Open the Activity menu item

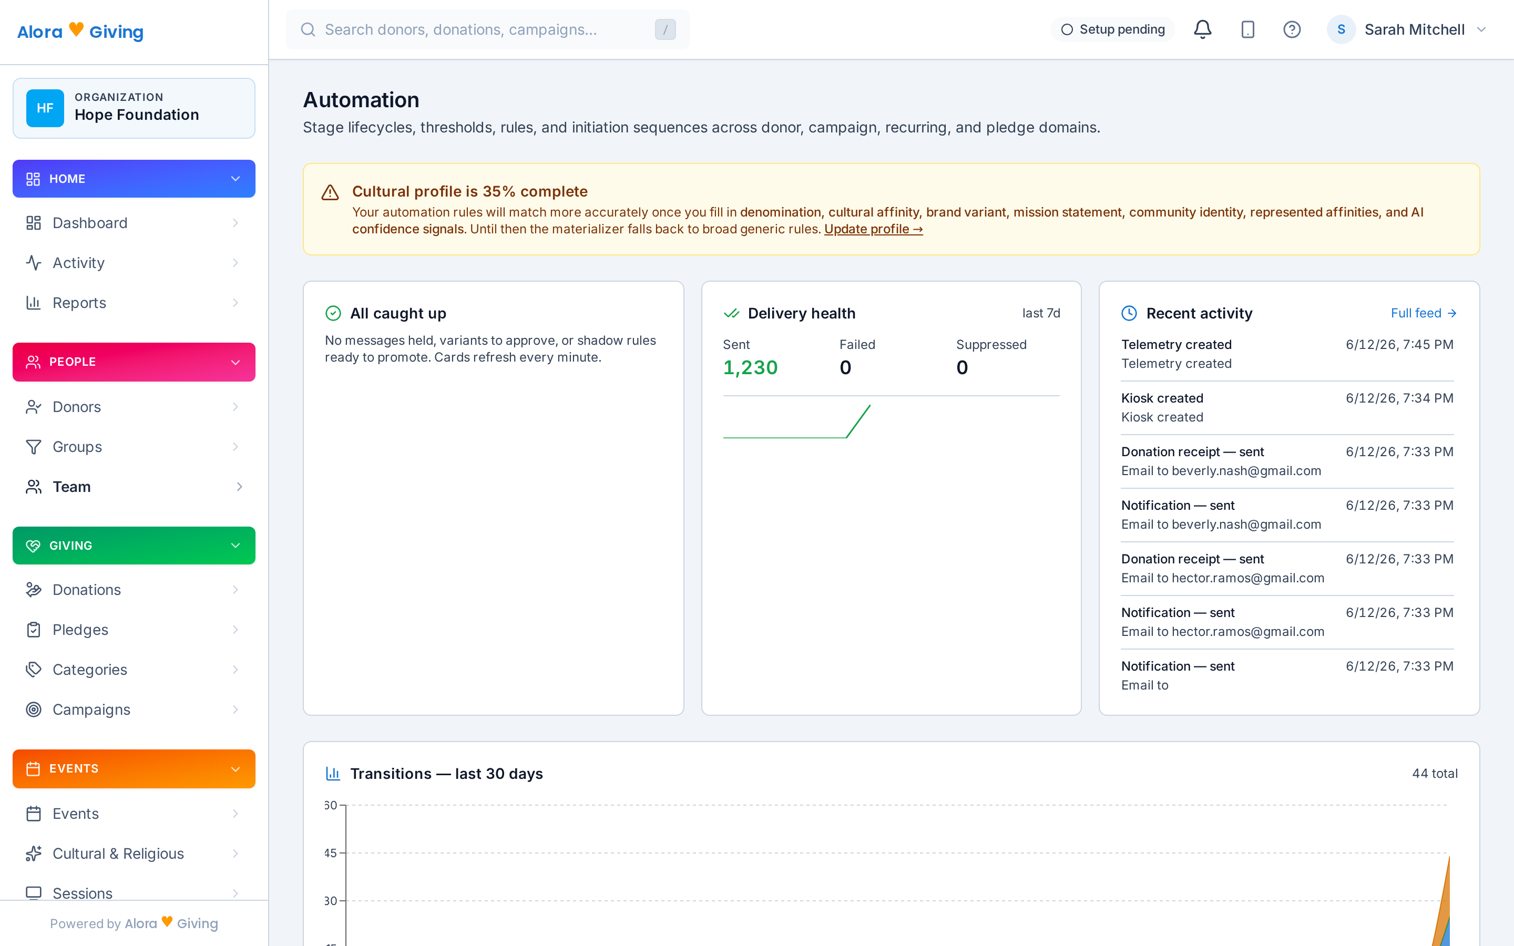tap(134, 263)
